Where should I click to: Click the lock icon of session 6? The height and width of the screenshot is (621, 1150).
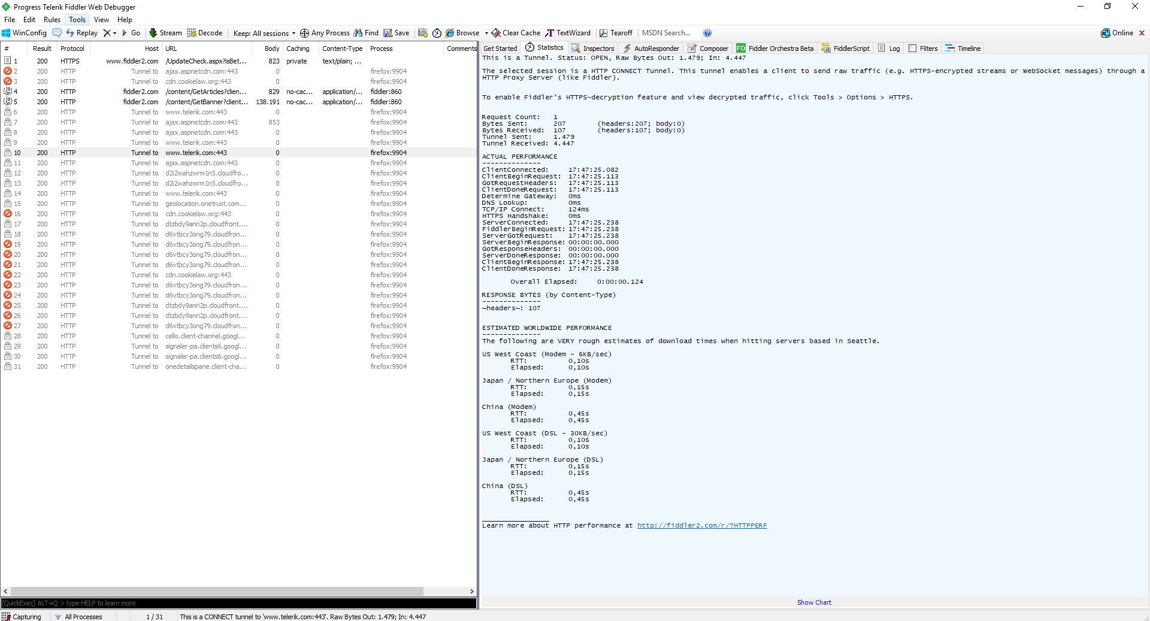(x=8, y=112)
